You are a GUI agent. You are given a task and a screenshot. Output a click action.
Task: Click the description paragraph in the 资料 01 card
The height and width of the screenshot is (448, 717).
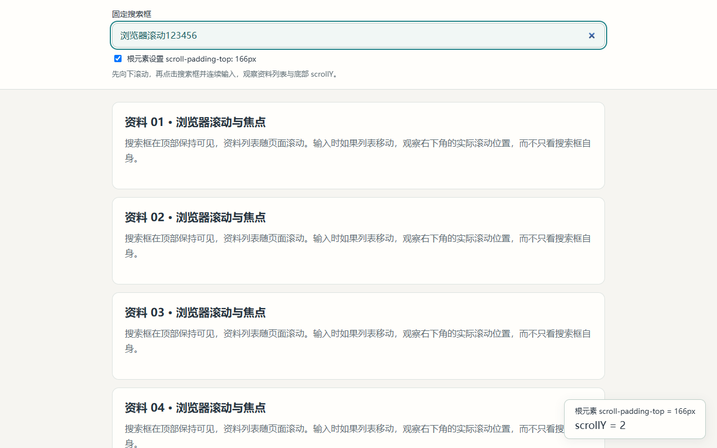pos(358,151)
